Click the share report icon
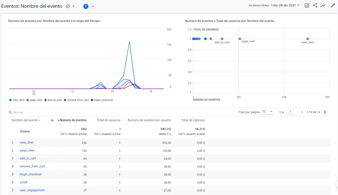 [315, 5]
